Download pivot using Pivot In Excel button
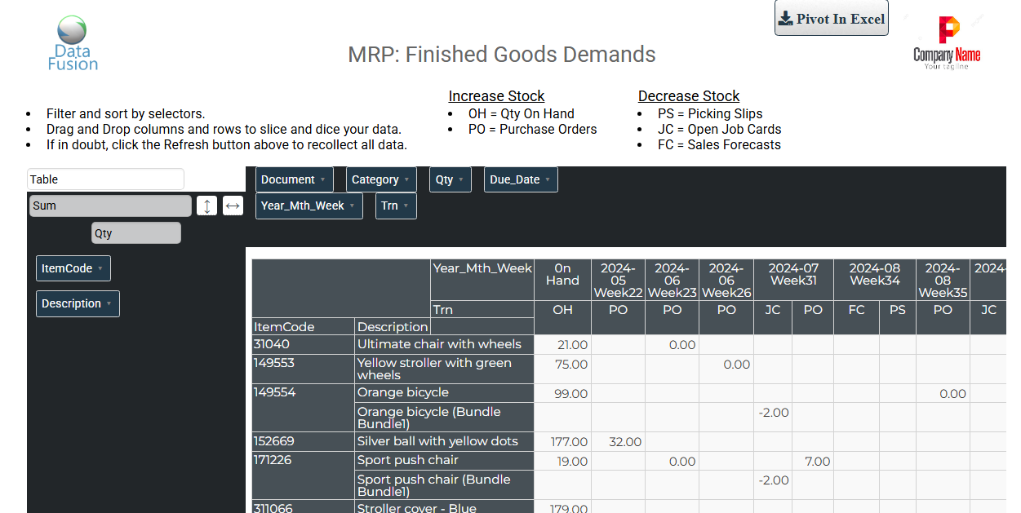The width and height of the screenshot is (1021, 513). coord(831,19)
